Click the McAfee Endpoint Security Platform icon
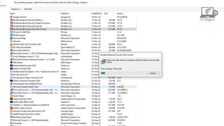 11,20
